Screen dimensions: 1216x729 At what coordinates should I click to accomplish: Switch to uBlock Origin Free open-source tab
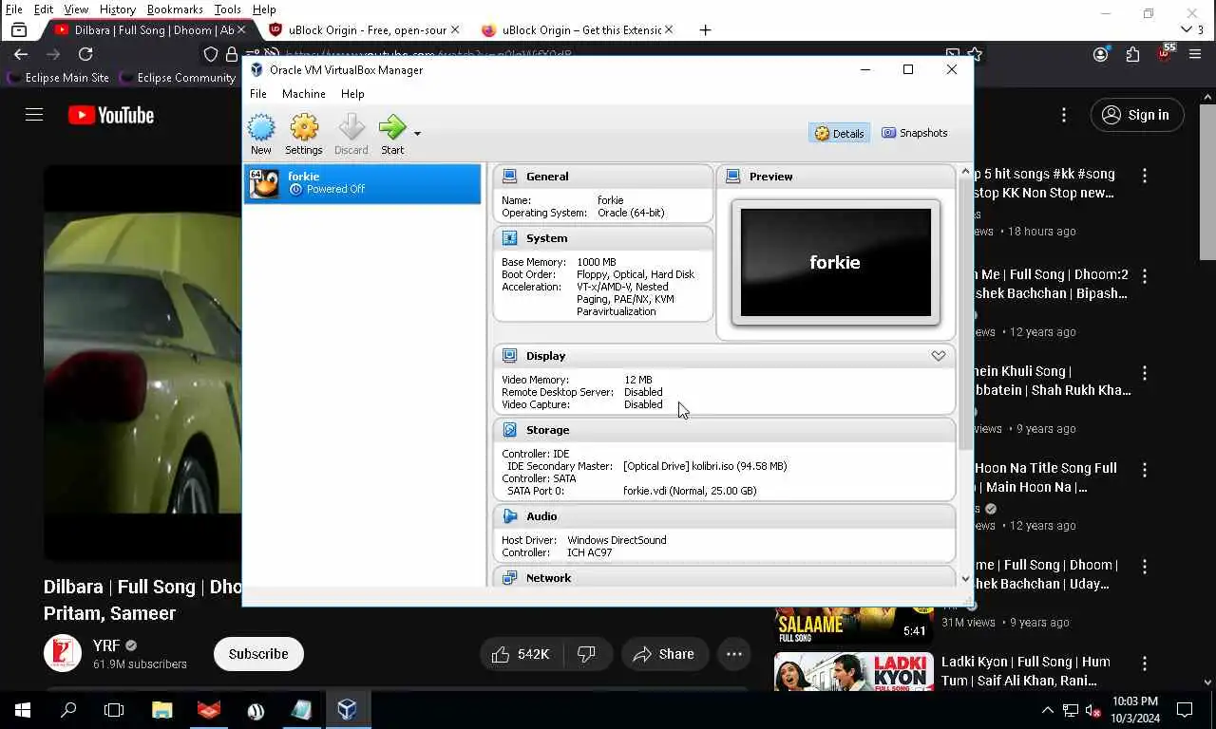pos(364,30)
